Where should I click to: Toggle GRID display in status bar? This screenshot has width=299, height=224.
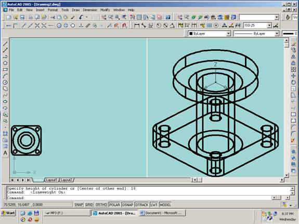pyautogui.click(x=89, y=205)
